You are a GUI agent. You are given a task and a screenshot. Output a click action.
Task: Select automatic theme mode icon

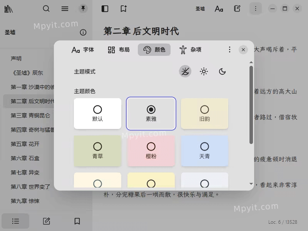tap(185, 71)
